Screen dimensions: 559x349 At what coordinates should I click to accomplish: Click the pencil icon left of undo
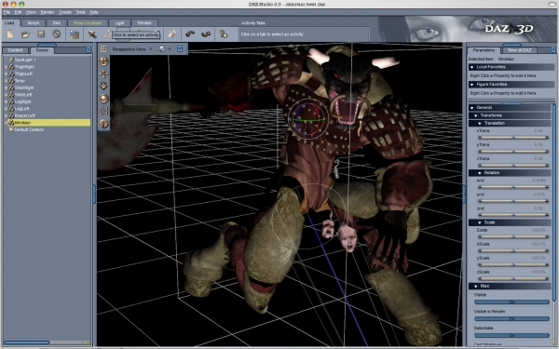(x=172, y=34)
